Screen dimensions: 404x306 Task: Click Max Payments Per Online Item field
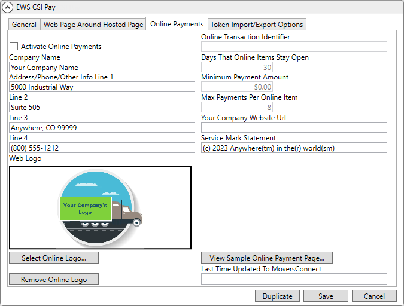click(237, 107)
